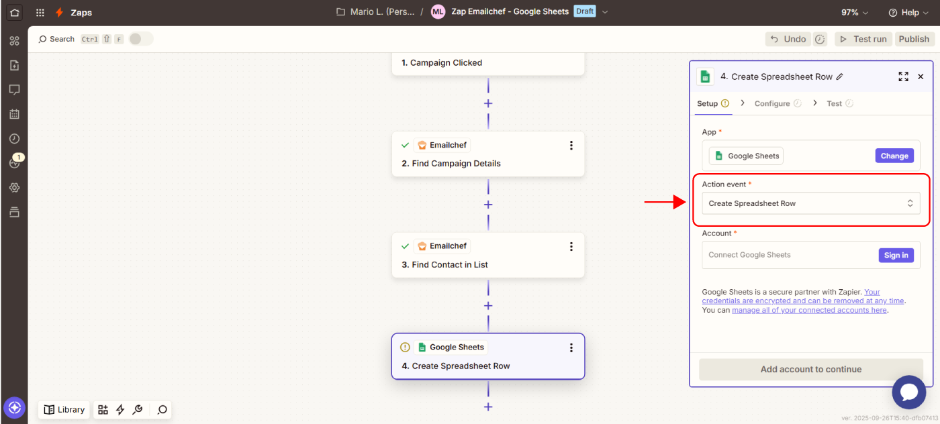The height and width of the screenshot is (424, 940).
Task: Click the pencil icon to rename step
Action: tap(839, 77)
